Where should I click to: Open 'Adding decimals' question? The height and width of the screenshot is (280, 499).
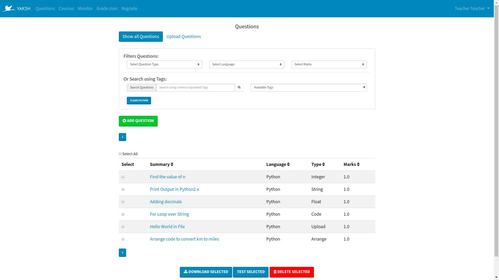pyautogui.click(x=166, y=202)
